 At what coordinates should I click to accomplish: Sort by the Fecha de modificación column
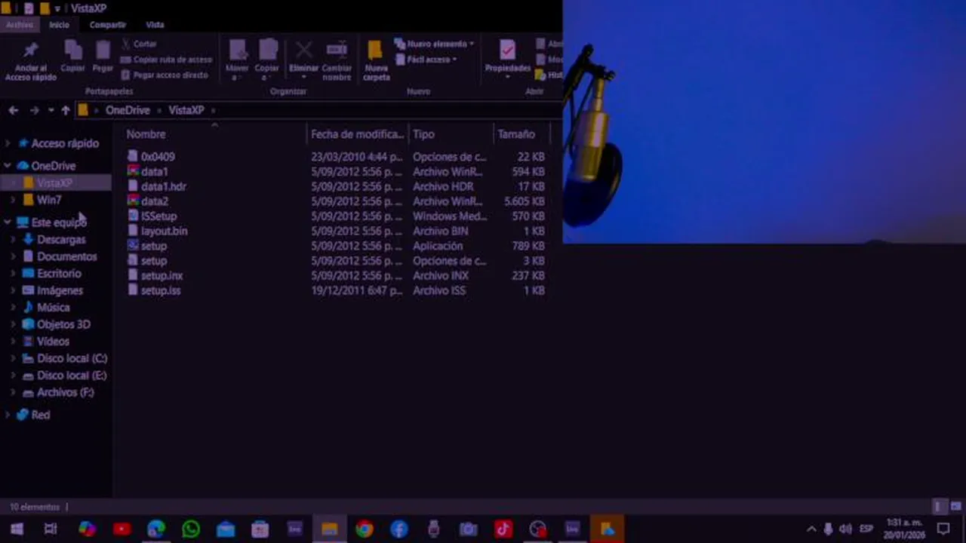357,134
